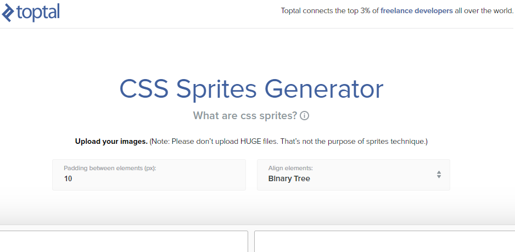Focus the padding between elements input
The image size is (515, 252).
tap(149, 175)
